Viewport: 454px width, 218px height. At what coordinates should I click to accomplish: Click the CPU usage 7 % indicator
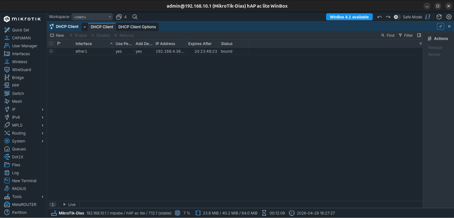(182, 213)
